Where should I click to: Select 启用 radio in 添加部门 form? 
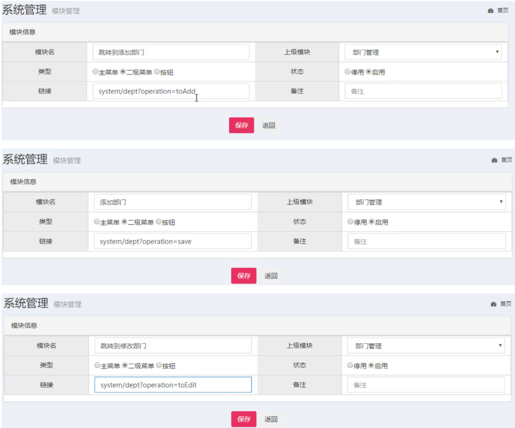point(371,222)
